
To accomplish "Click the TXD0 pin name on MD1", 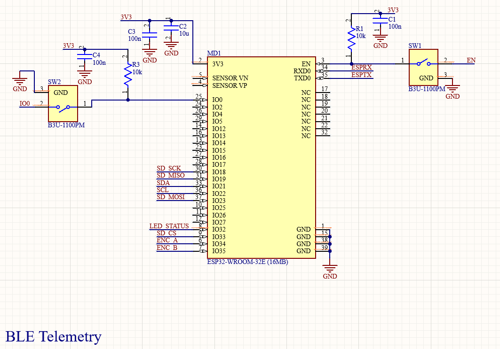I will coord(302,78).
